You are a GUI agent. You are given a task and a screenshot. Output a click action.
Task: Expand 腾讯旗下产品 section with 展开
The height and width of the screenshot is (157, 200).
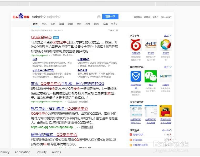pyautogui.click(x=168, y=67)
